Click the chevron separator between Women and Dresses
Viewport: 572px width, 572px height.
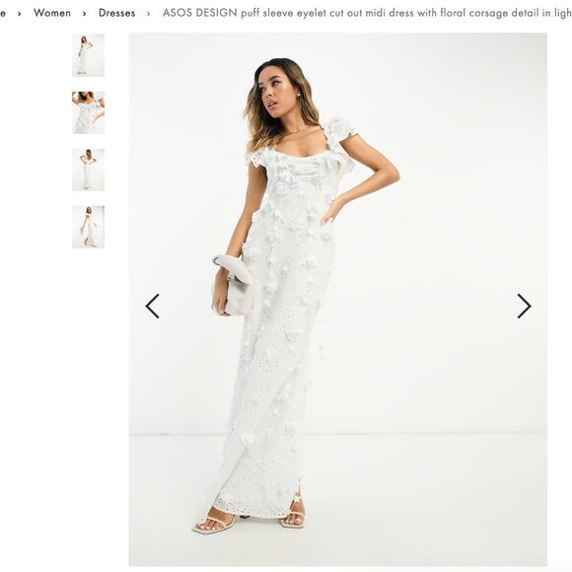(84, 14)
